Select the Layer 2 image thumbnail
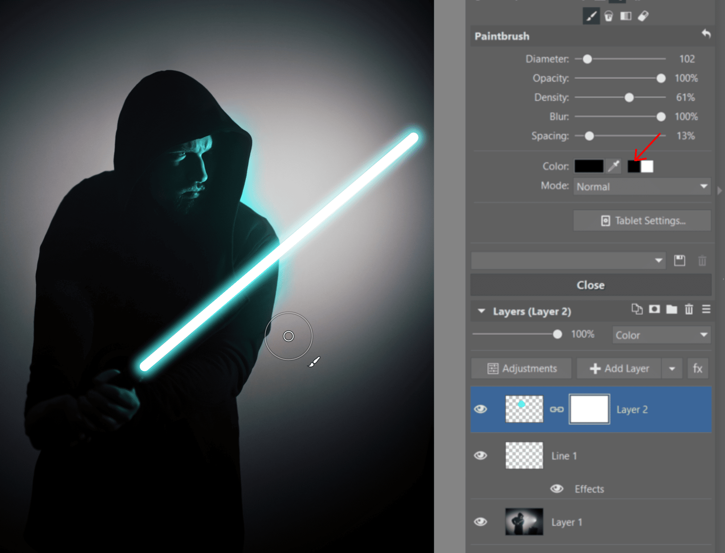Viewport: 725px width, 553px height. pyautogui.click(x=524, y=409)
